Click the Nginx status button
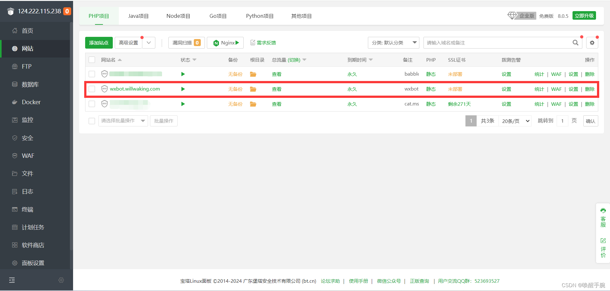610x291 pixels. pyautogui.click(x=225, y=43)
